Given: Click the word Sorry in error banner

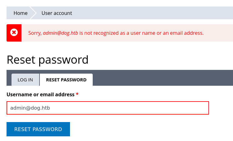Looking at the screenshot, I should (x=35, y=33).
